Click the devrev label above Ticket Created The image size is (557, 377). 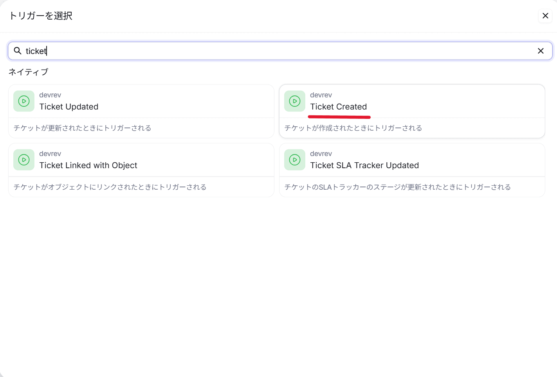pos(321,95)
